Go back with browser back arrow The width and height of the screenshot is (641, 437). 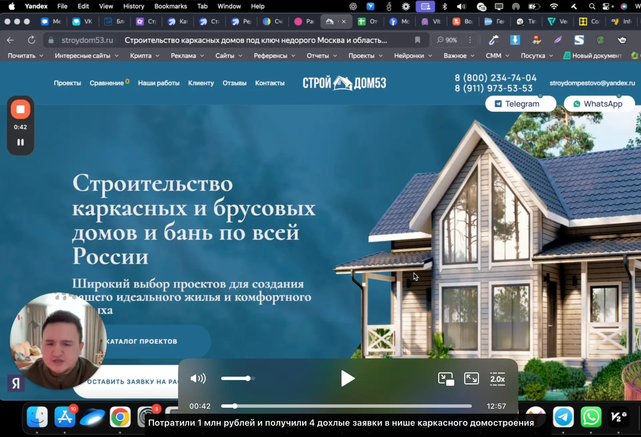tap(10, 40)
